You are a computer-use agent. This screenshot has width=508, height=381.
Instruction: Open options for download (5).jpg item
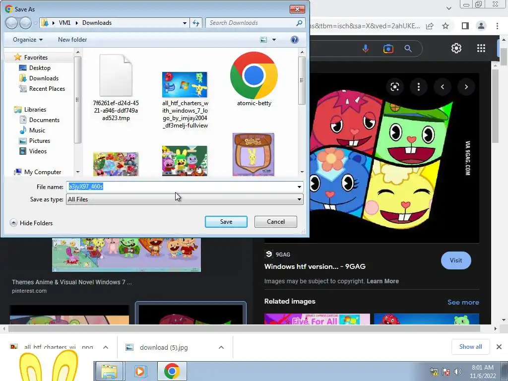coord(221,347)
